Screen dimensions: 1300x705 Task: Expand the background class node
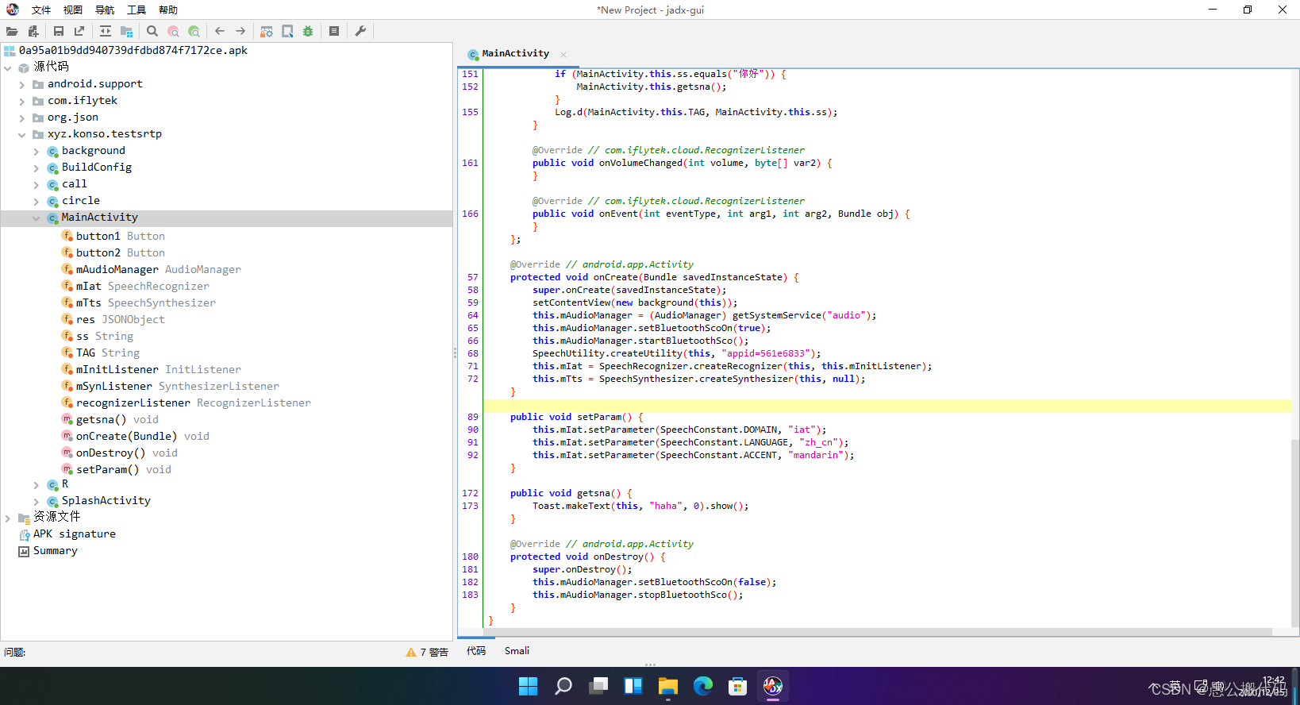click(x=37, y=151)
